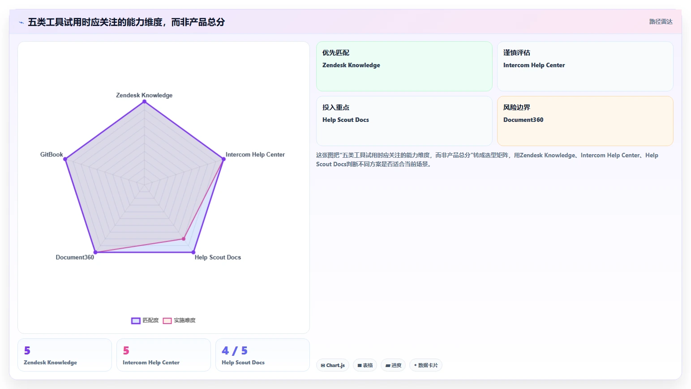Image resolution: width=691 pixels, height=389 pixels.
Task: Click the pink 实施难度 legend swatch
Action: click(167, 320)
